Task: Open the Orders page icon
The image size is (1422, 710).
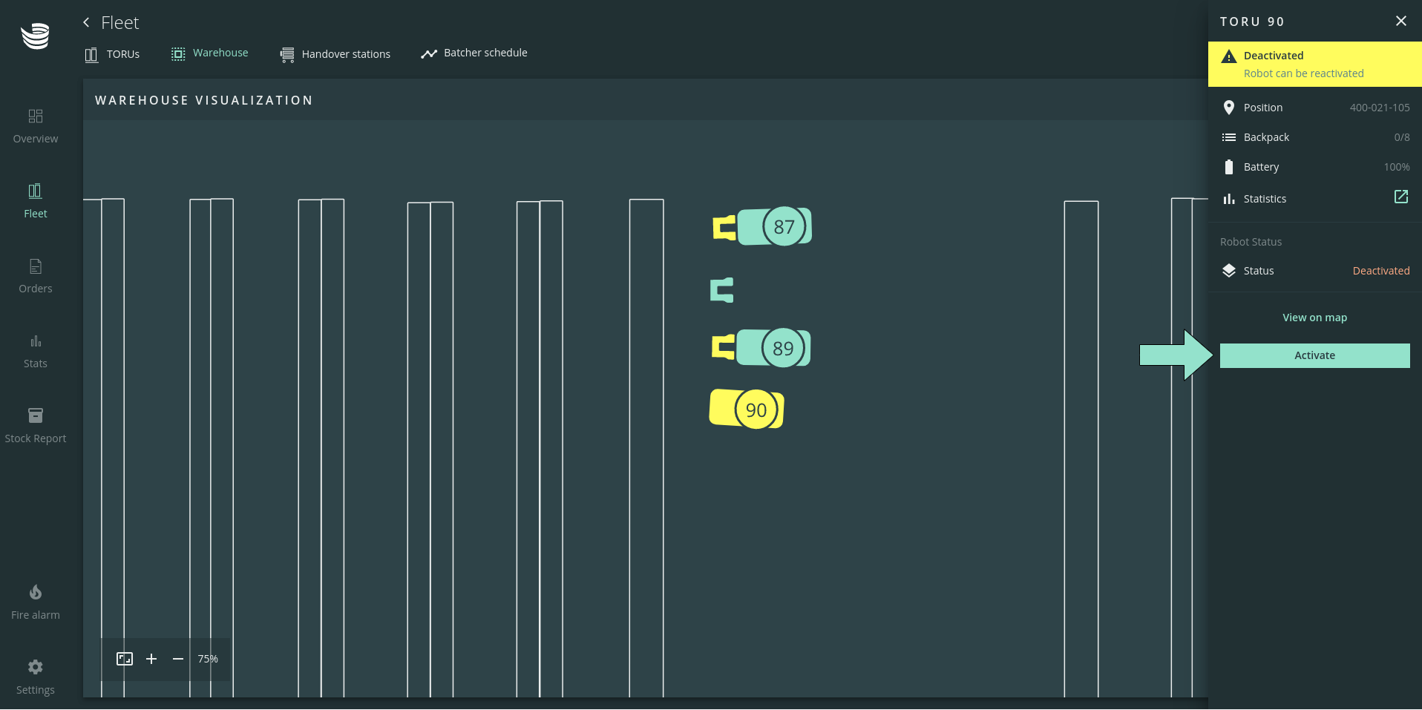Action: (35, 266)
